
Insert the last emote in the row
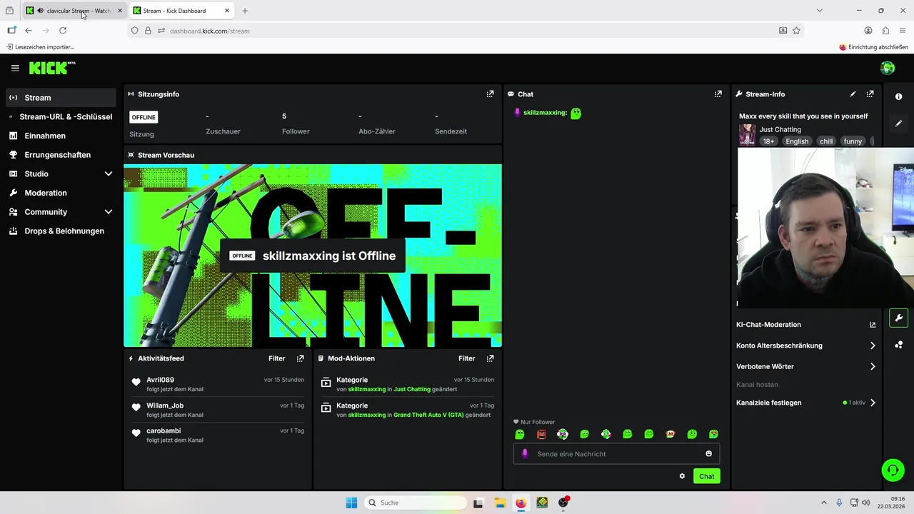tap(713, 434)
